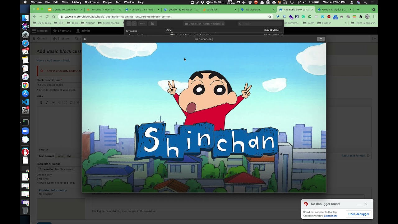Open Drupal Content admin link

pyautogui.click(x=40, y=39)
